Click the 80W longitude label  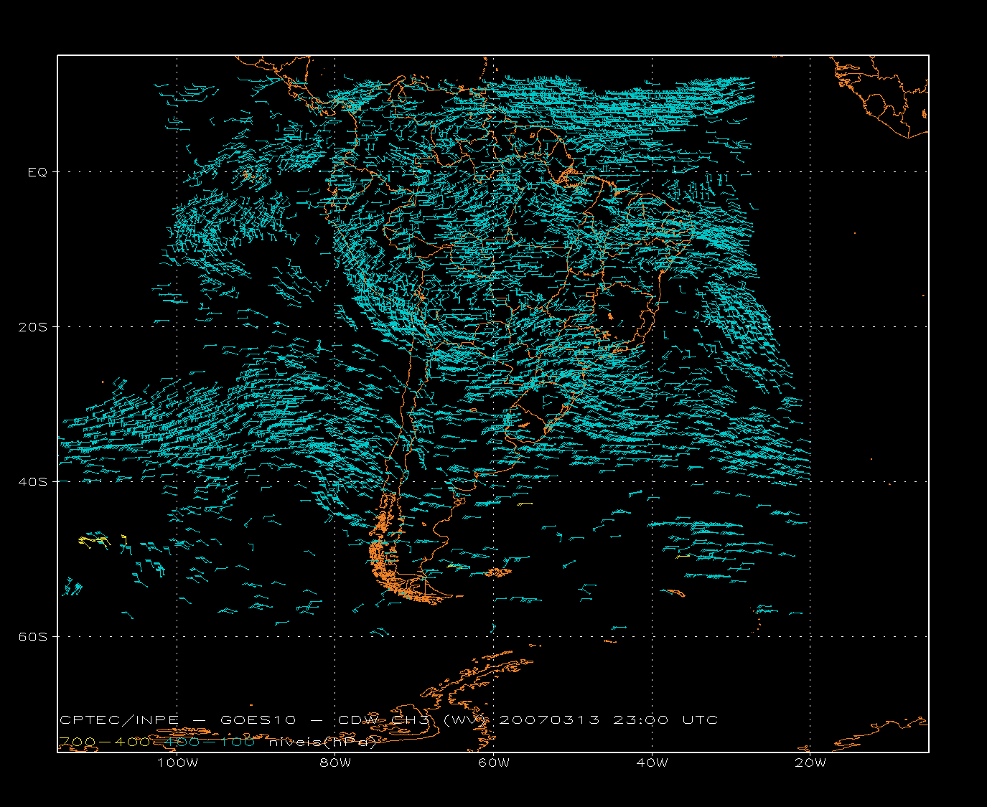335,763
